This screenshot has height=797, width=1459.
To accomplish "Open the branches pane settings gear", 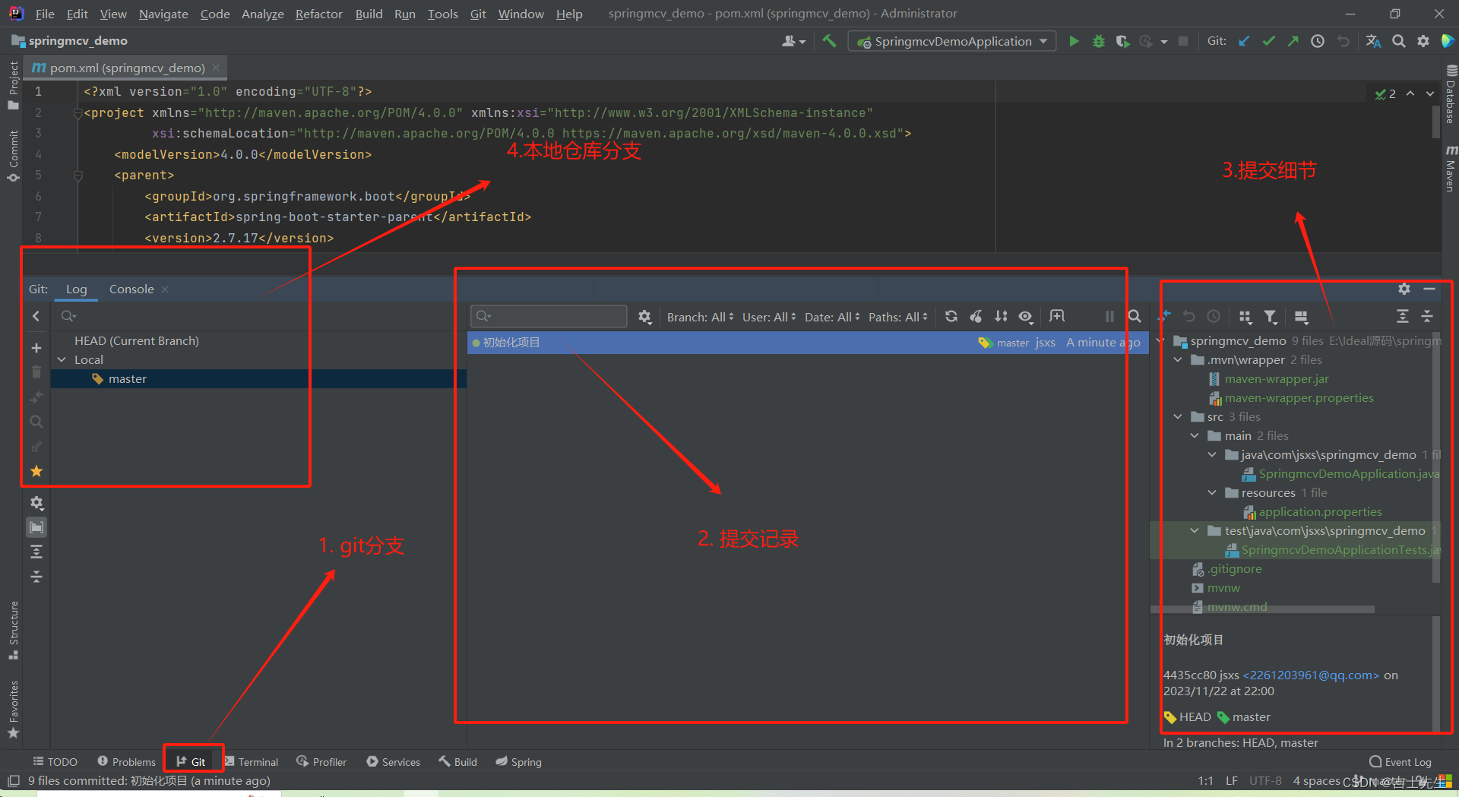I will click(x=36, y=502).
